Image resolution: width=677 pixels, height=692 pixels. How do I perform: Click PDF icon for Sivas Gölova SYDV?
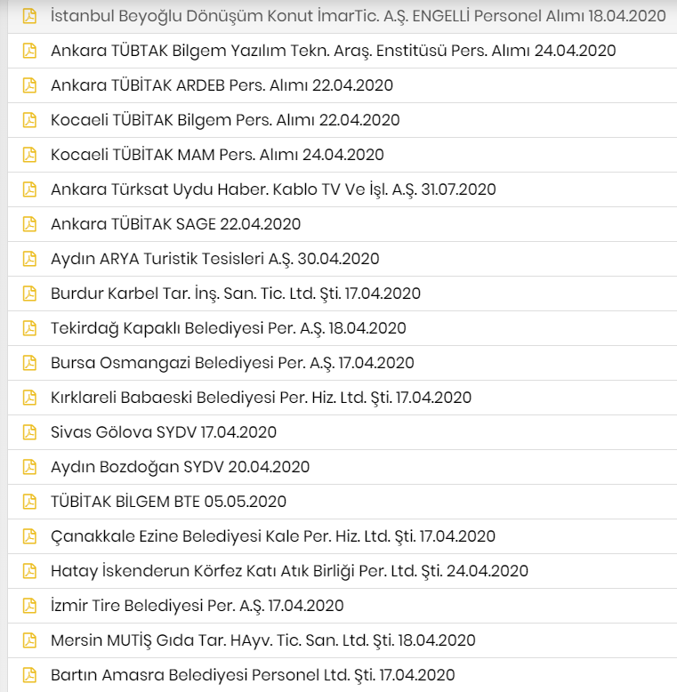tap(29, 431)
